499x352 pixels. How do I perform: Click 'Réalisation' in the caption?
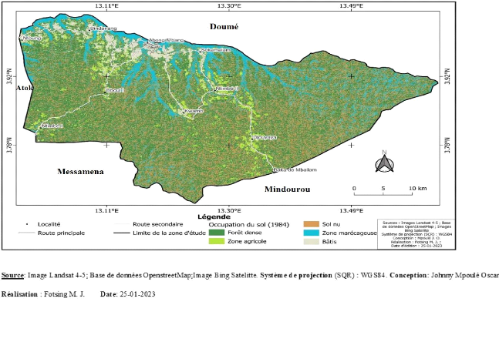(x=19, y=294)
